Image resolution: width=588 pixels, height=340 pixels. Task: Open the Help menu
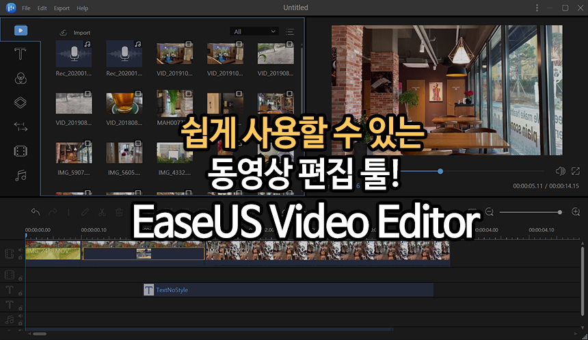click(83, 8)
